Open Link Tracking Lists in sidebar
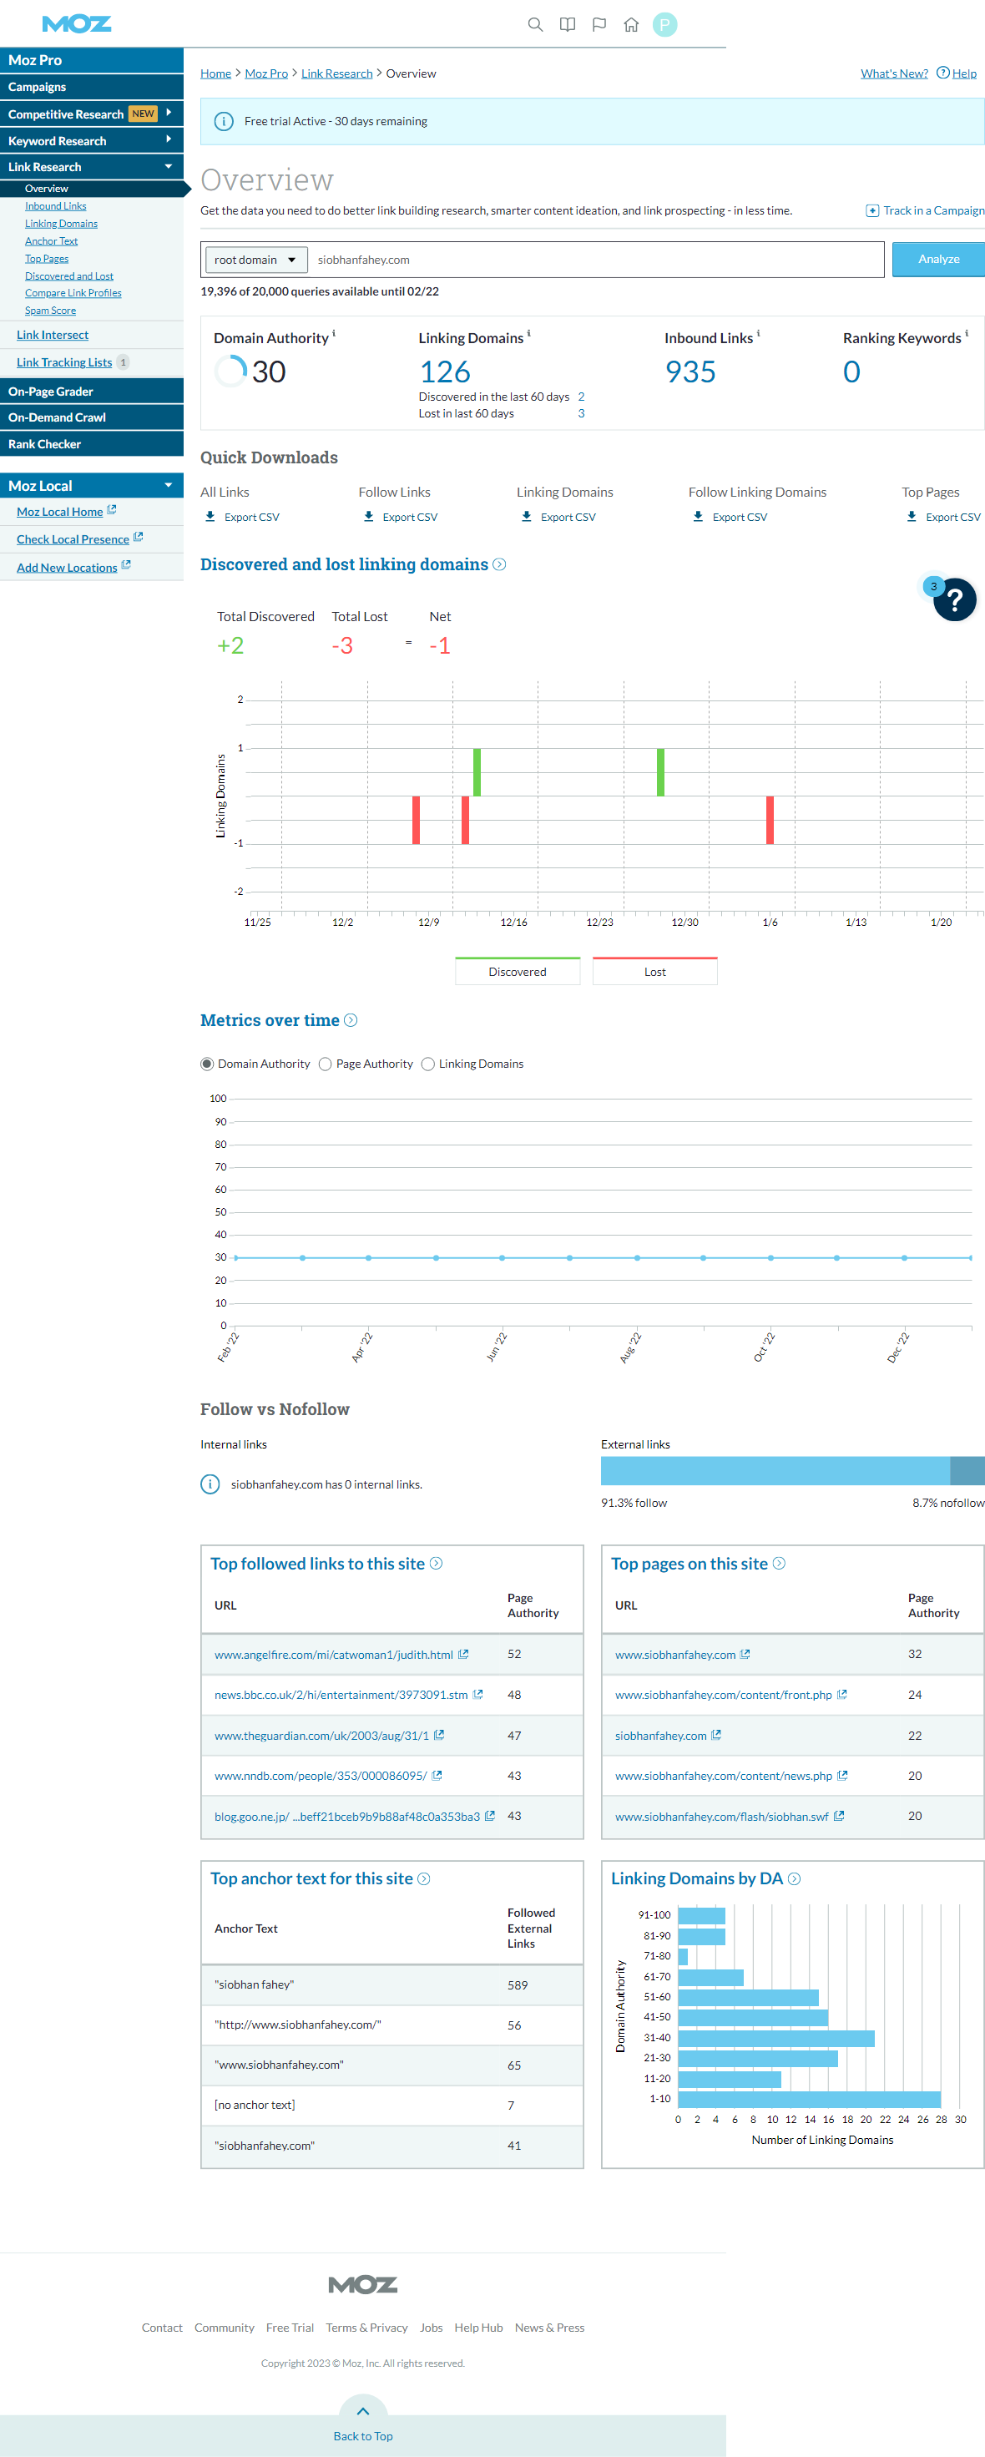This screenshot has width=985, height=2457. pos(64,362)
